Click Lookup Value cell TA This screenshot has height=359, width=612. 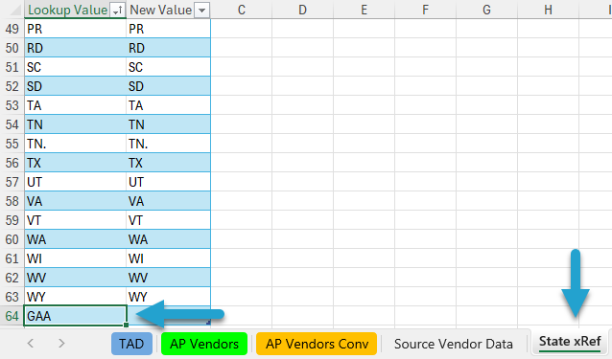pos(76,105)
